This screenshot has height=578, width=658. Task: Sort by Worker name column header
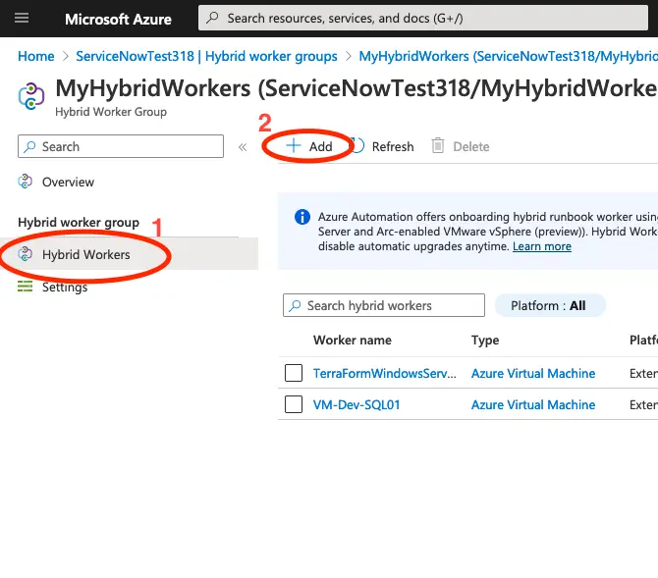click(353, 341)
